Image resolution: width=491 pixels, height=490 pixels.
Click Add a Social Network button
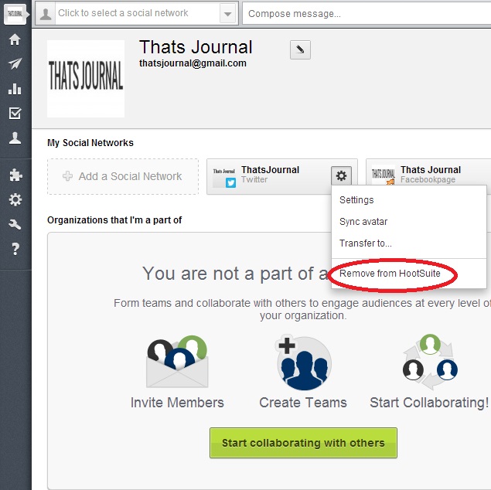[123, 176]
